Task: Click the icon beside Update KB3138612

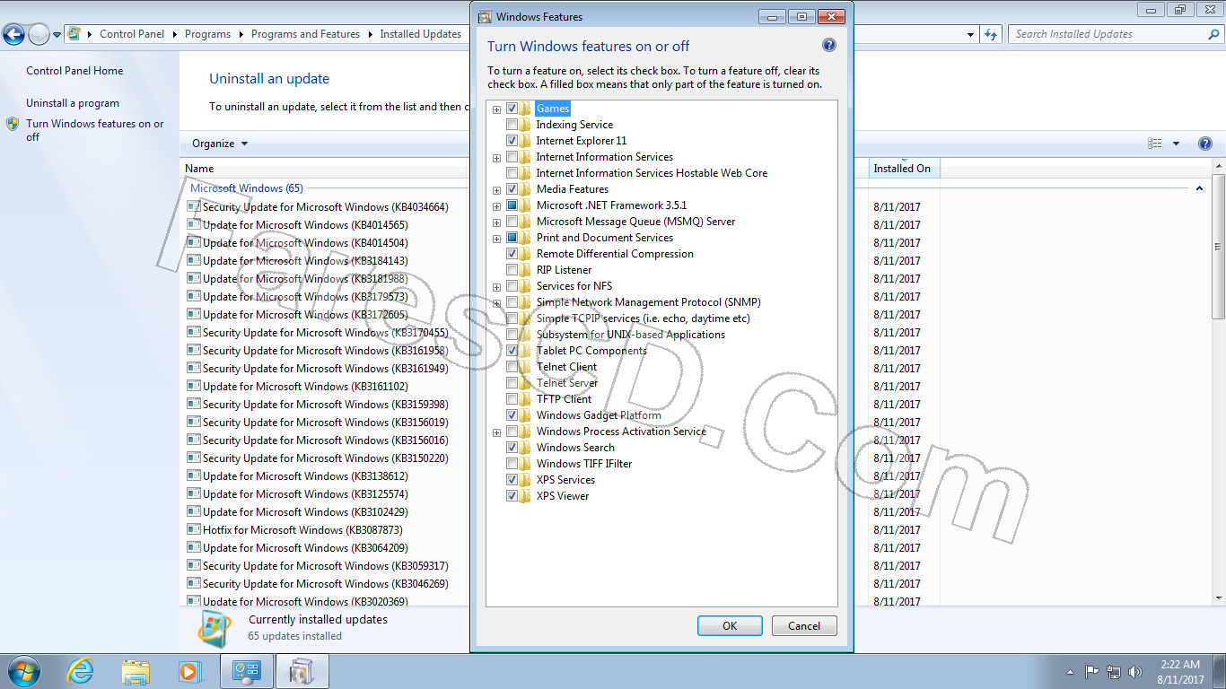Action: (x=193, y=476)
